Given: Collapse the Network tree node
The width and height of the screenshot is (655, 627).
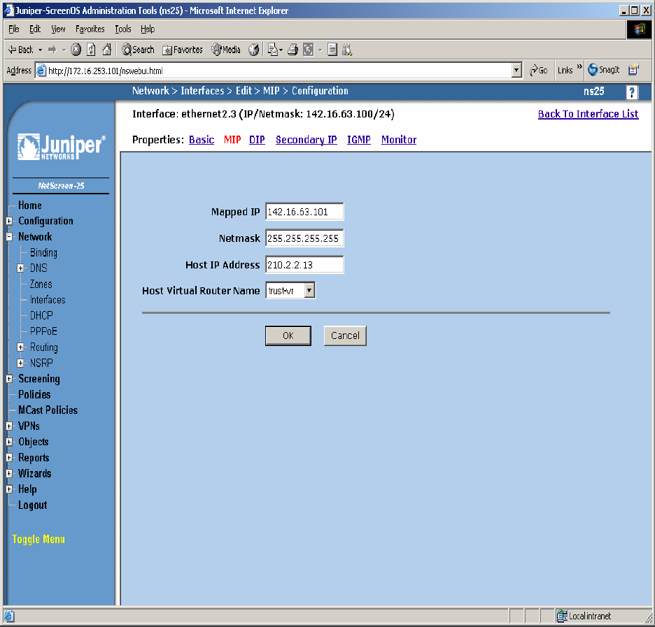Looking at the screenshot, I should 9,237.
